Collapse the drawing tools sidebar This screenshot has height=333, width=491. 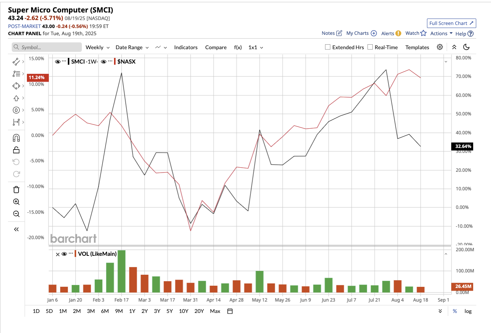[16, 229]
